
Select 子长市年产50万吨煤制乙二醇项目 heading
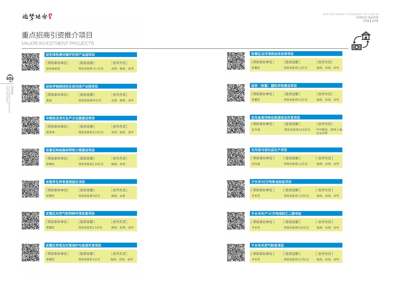tap(296, 214)
